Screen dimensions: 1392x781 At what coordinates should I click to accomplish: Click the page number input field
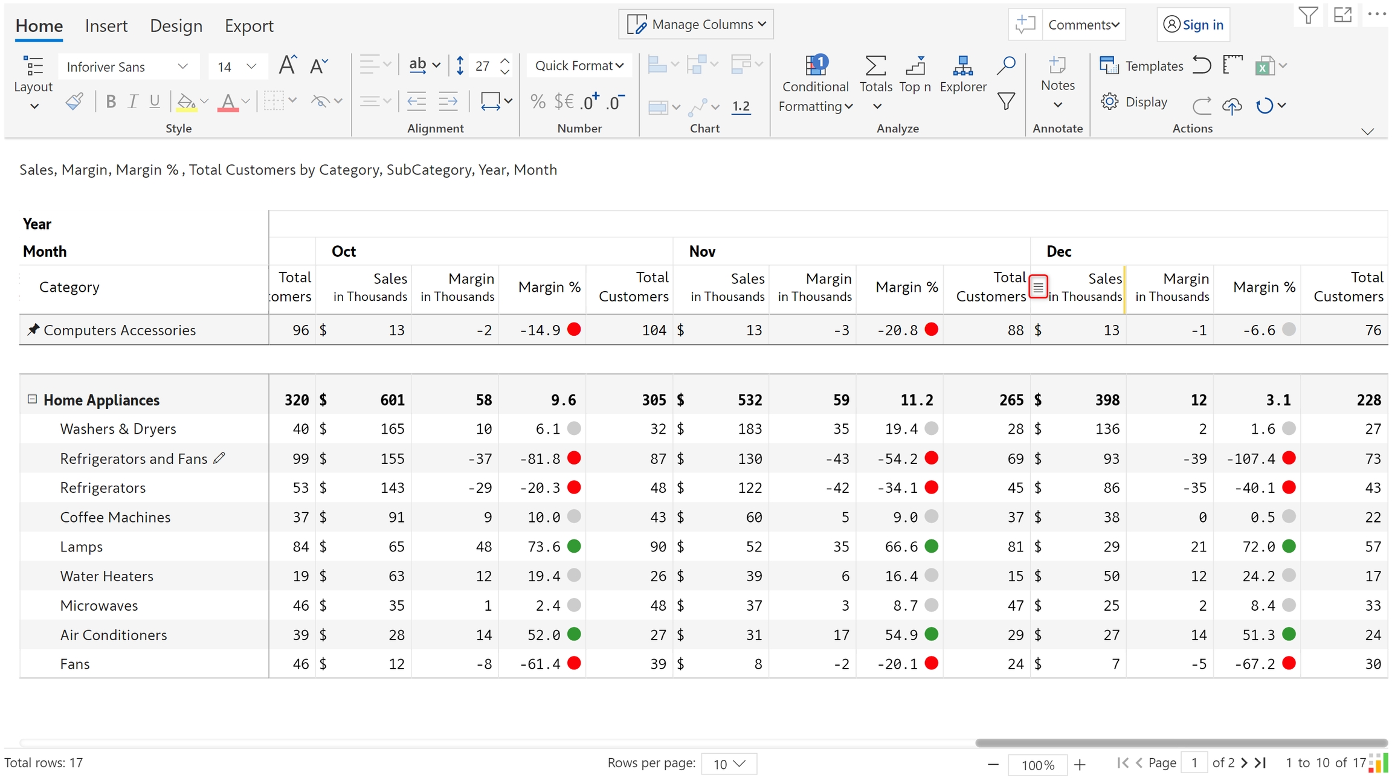tap(1194, 762)
